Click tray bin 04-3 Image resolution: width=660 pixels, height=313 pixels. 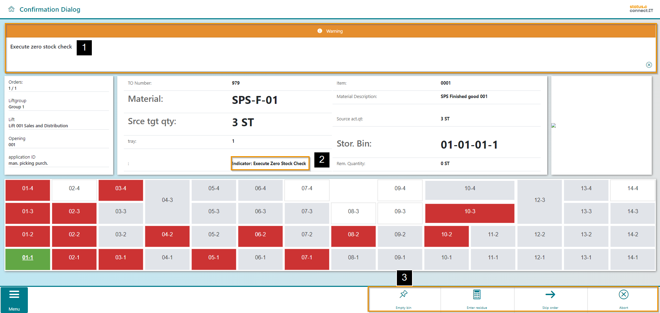[x=167, y=200]
